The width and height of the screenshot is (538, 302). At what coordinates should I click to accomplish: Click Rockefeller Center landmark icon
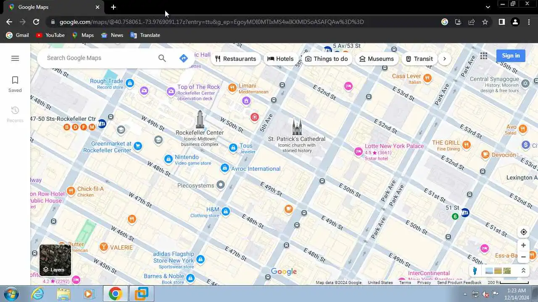200,119
